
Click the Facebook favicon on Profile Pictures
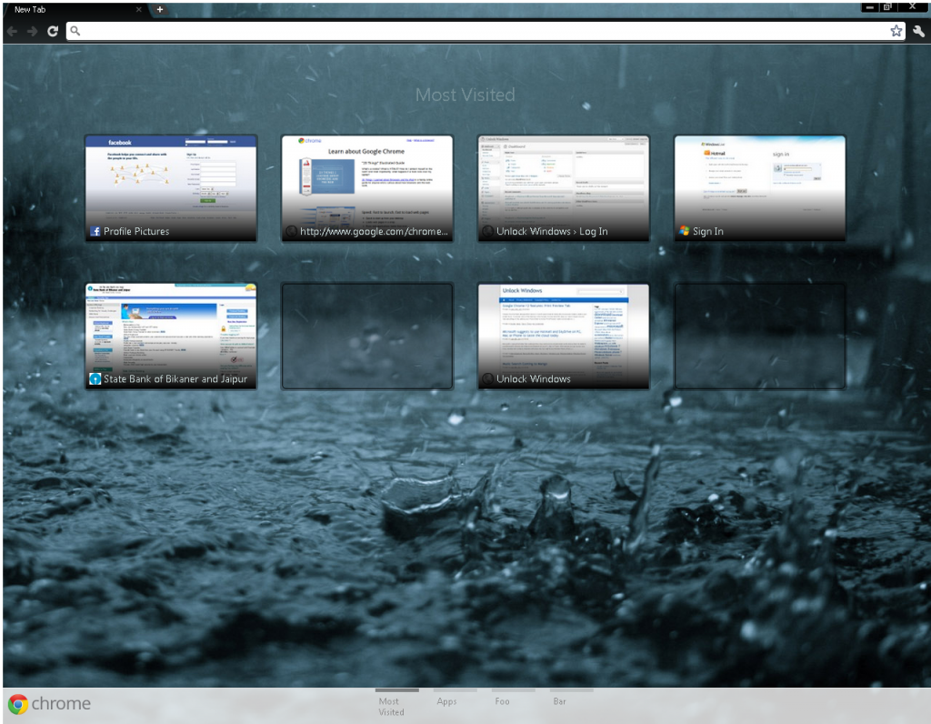[95, 231]
